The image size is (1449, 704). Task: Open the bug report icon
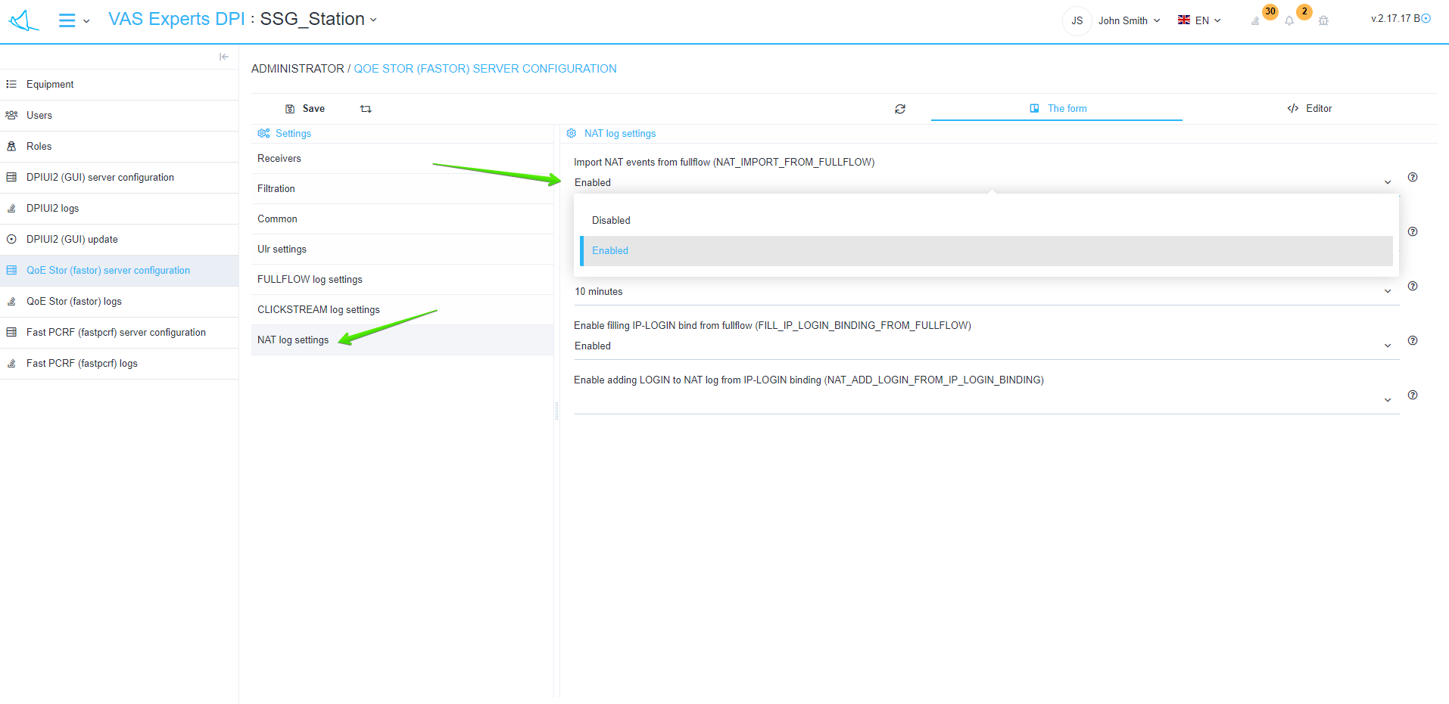click(x=1323, y=21)
